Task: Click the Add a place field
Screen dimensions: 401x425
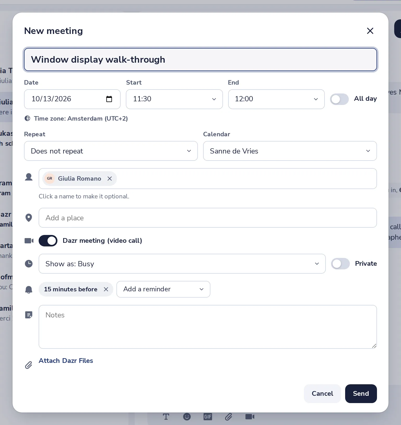Action: pos(208,218)
